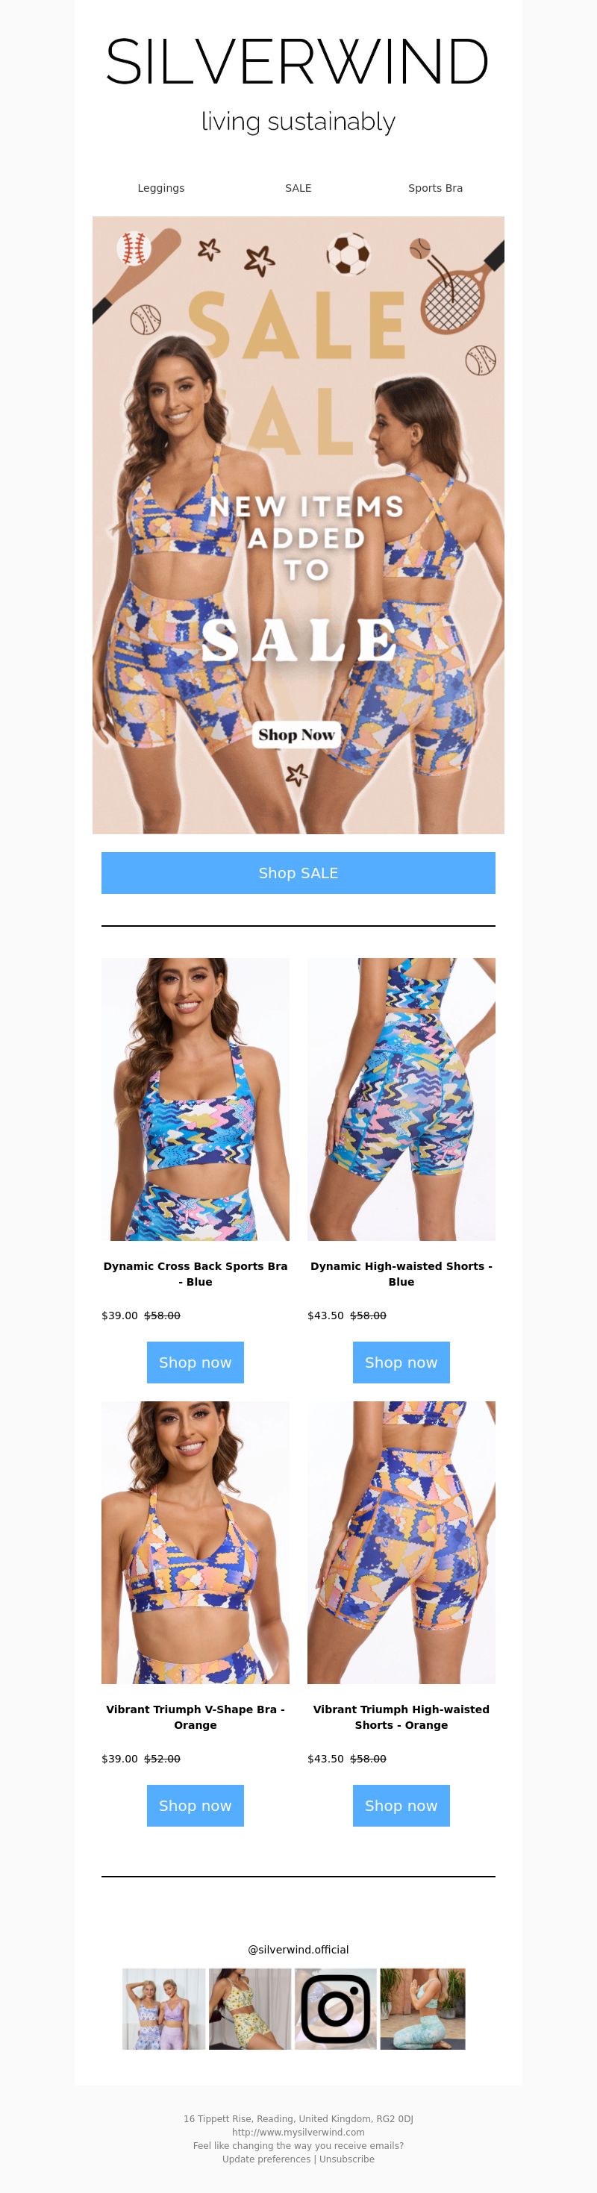
Task: Shop now for Dynamic High-waisted Shorts Blue
Action: click(x=401, y=1362)
